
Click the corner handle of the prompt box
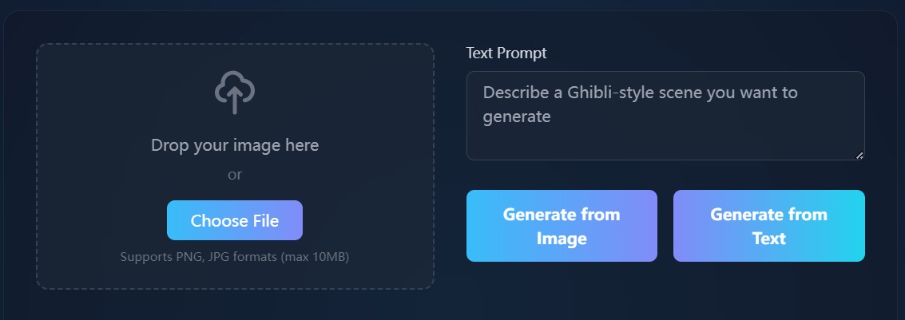(x=859, y=155)
